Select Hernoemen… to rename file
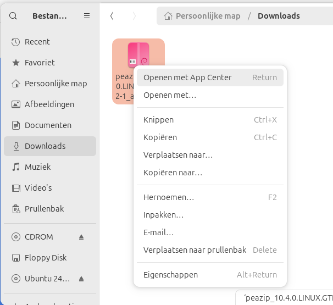This screenshot has height=305, width=333. [169, 197]
